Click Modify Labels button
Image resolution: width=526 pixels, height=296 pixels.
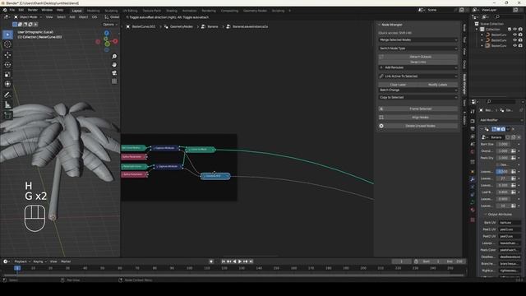click(438, 85)
